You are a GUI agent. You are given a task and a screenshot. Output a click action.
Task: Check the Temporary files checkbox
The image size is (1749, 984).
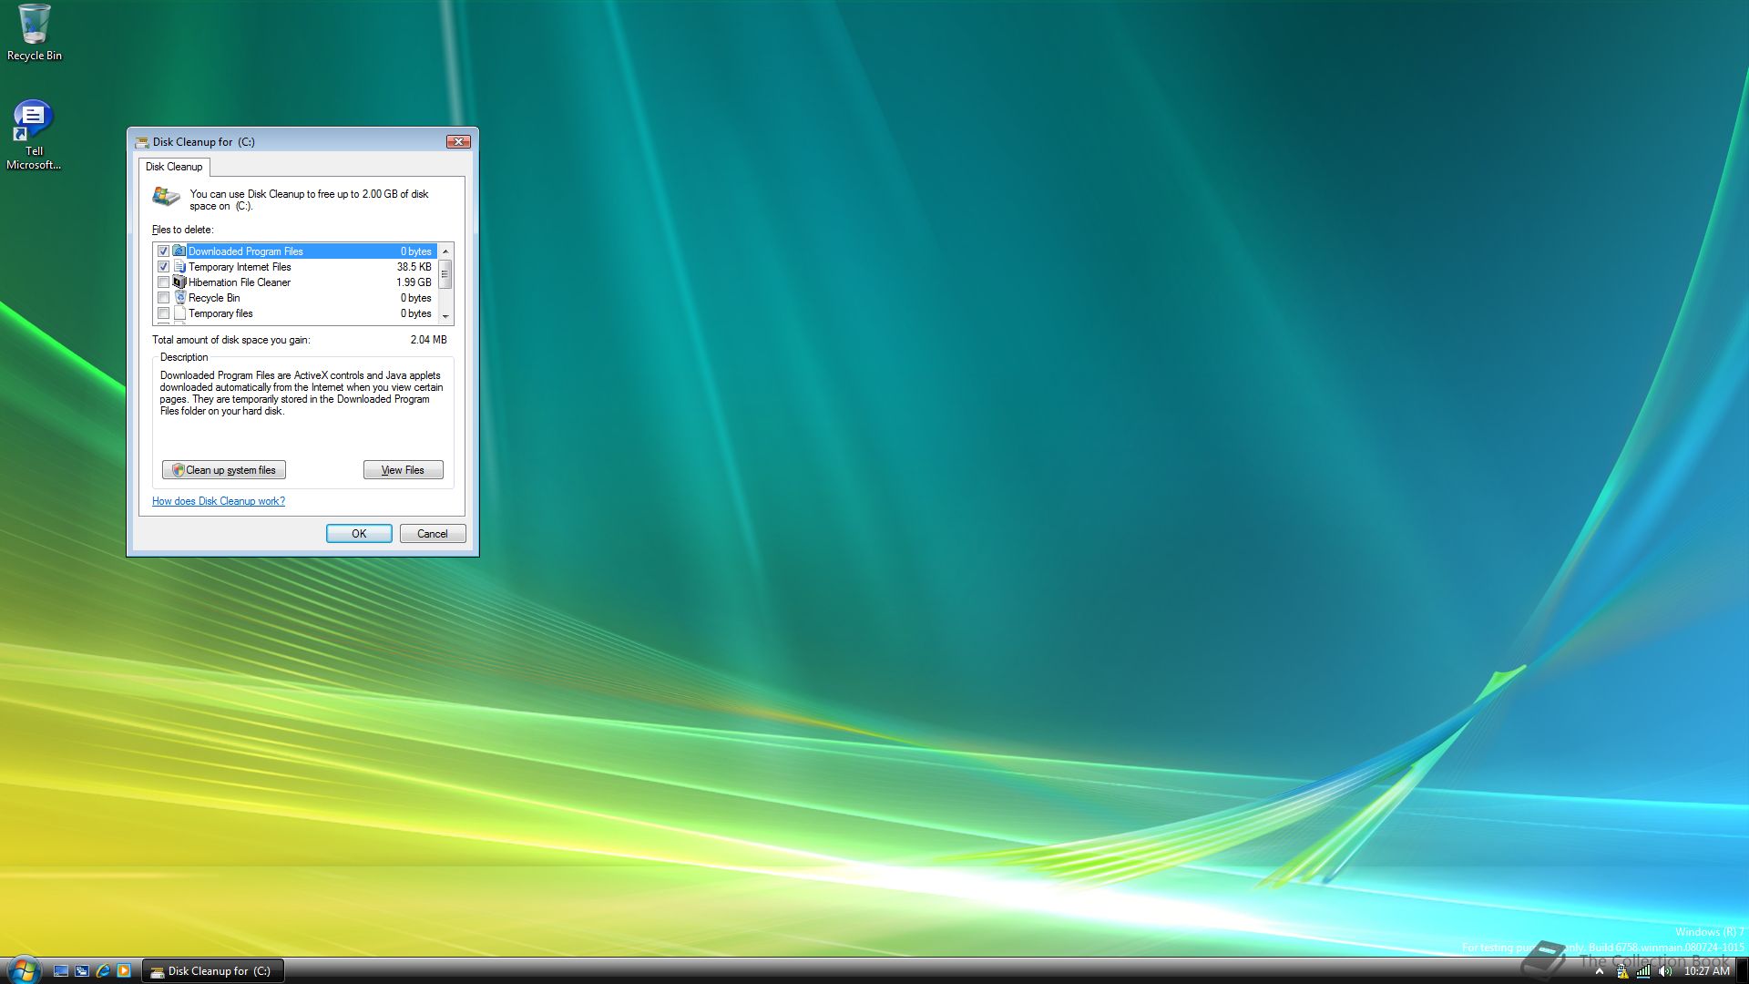tap(164, 313)
